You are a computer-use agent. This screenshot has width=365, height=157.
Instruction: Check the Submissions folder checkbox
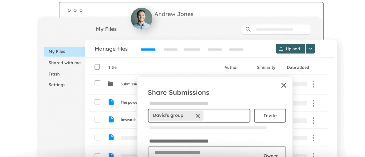(97, 83)
